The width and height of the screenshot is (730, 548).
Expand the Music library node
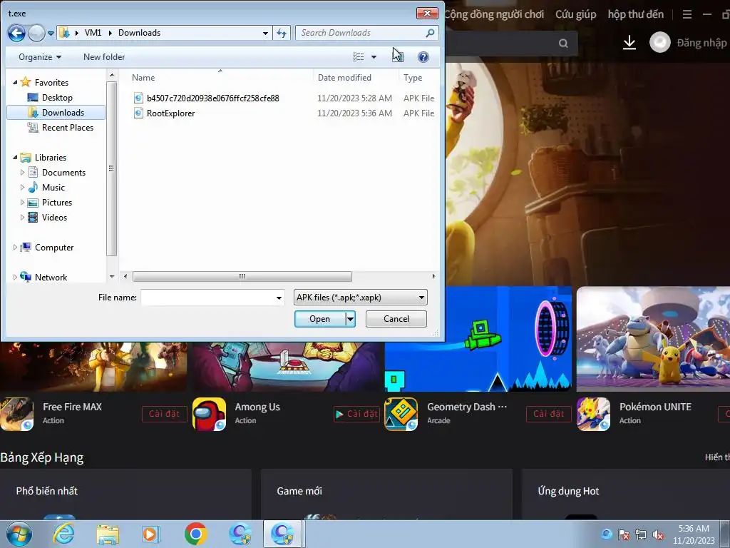tap(22, 188)
